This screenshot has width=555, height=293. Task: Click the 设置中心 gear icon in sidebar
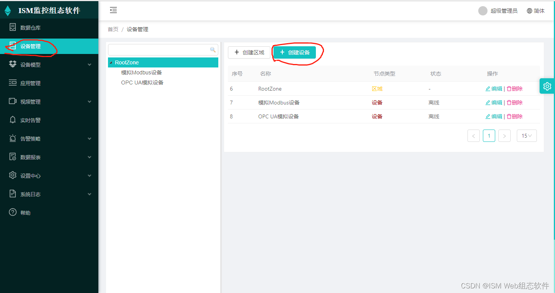coord(13,175)
